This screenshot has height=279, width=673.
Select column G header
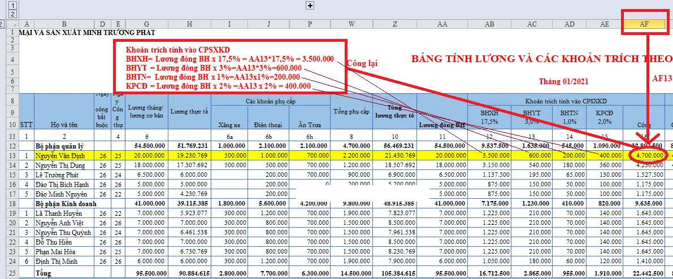click(x=147, y=24)
